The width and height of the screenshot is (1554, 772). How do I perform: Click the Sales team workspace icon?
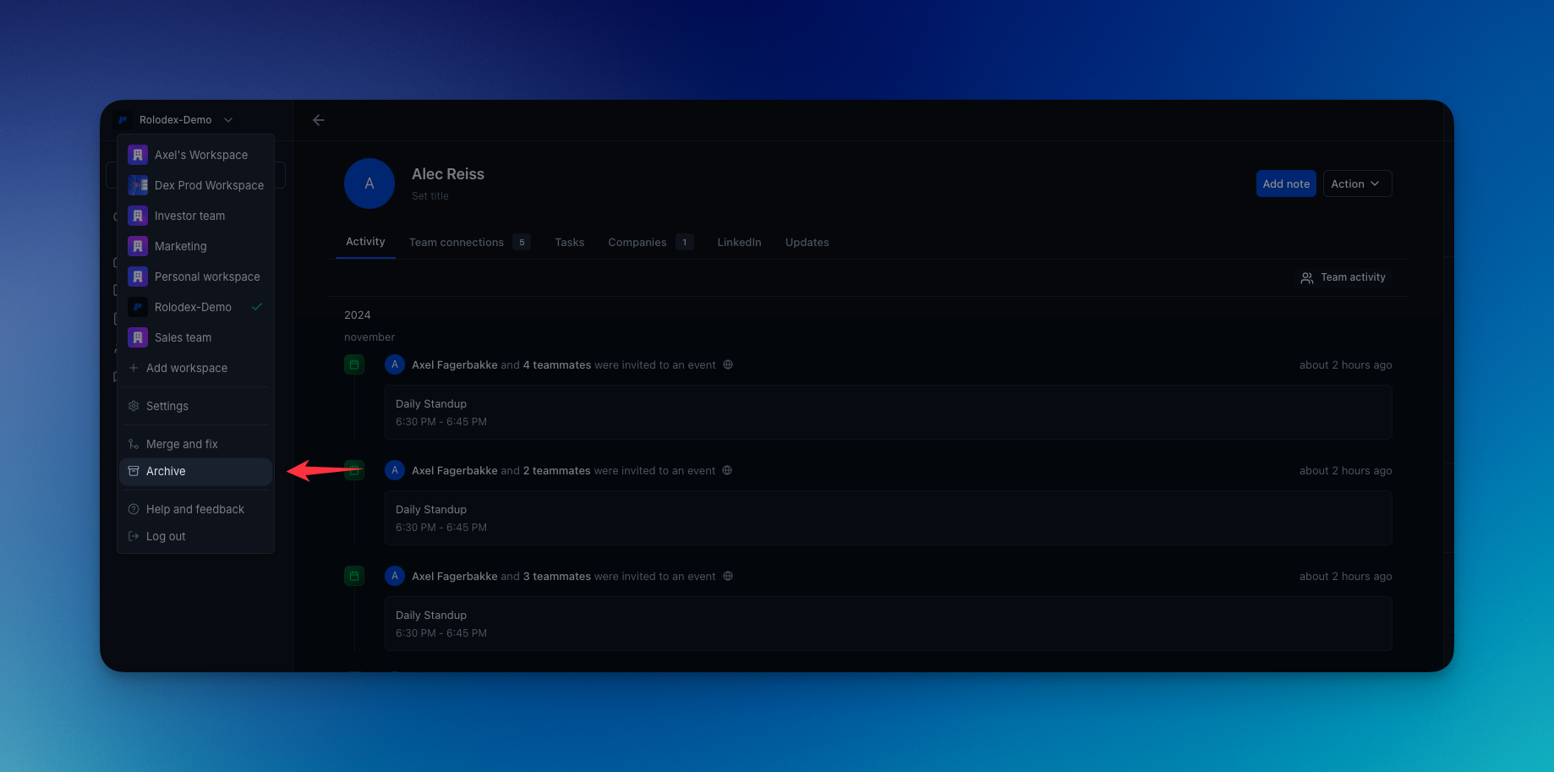coord(138,337)
